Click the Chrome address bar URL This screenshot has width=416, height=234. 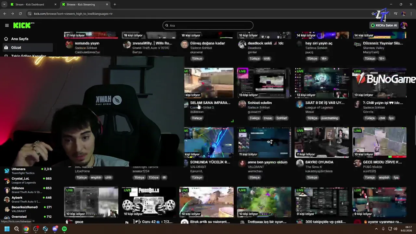(x=73, y=14)
